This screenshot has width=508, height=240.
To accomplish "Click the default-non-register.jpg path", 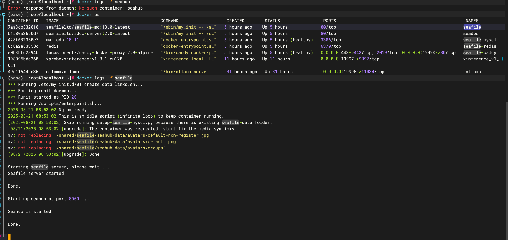I will (133, 135).
